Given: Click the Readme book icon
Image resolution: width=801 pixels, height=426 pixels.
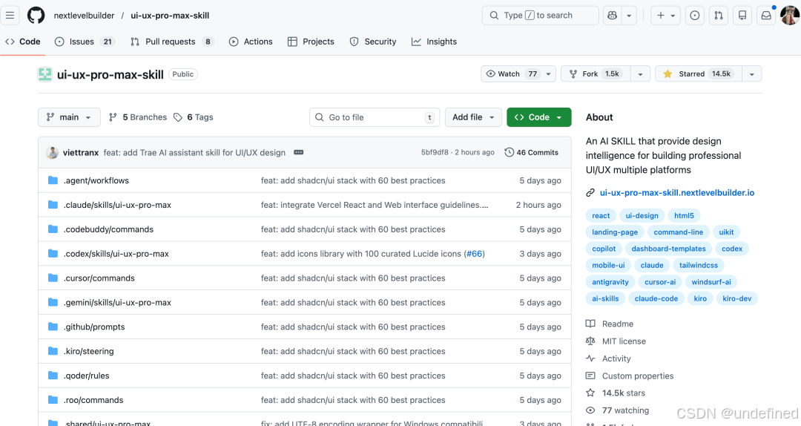Looking at the screenshot, I should tap(590, 324).
